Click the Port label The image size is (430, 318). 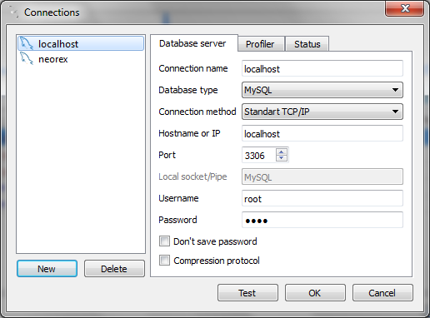click(167, 155)
